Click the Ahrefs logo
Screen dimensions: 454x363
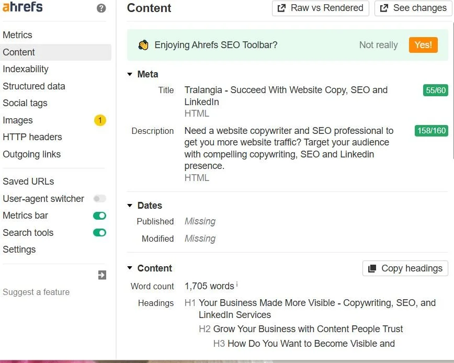tap(22, 7)
